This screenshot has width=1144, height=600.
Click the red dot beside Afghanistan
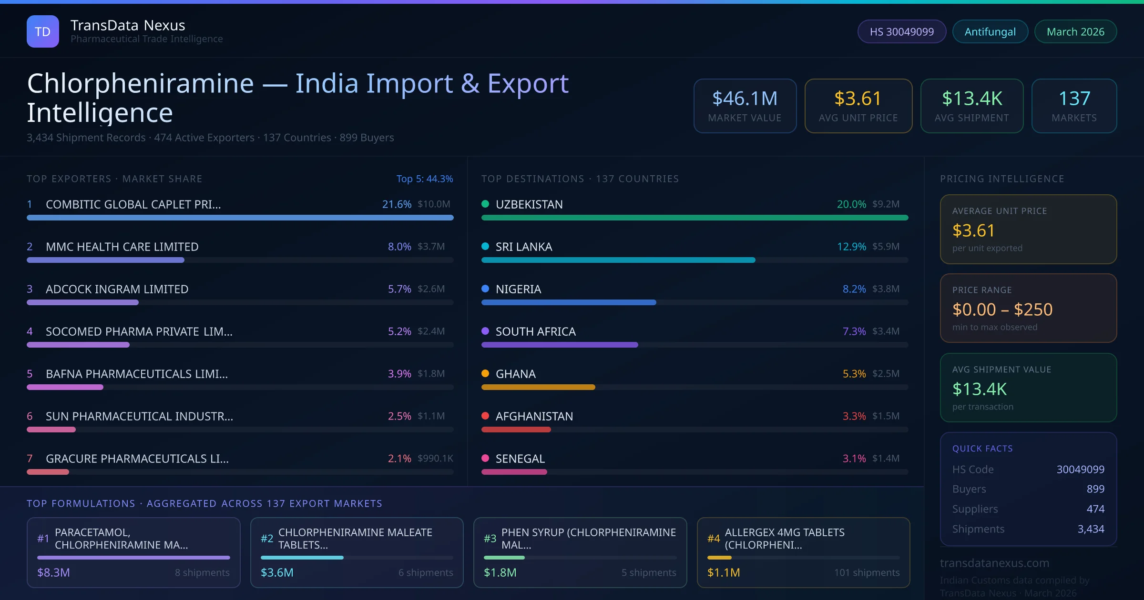pos(485,416)
